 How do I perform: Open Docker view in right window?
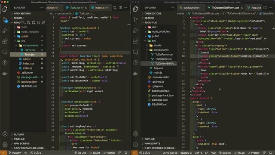click(135, 73)
